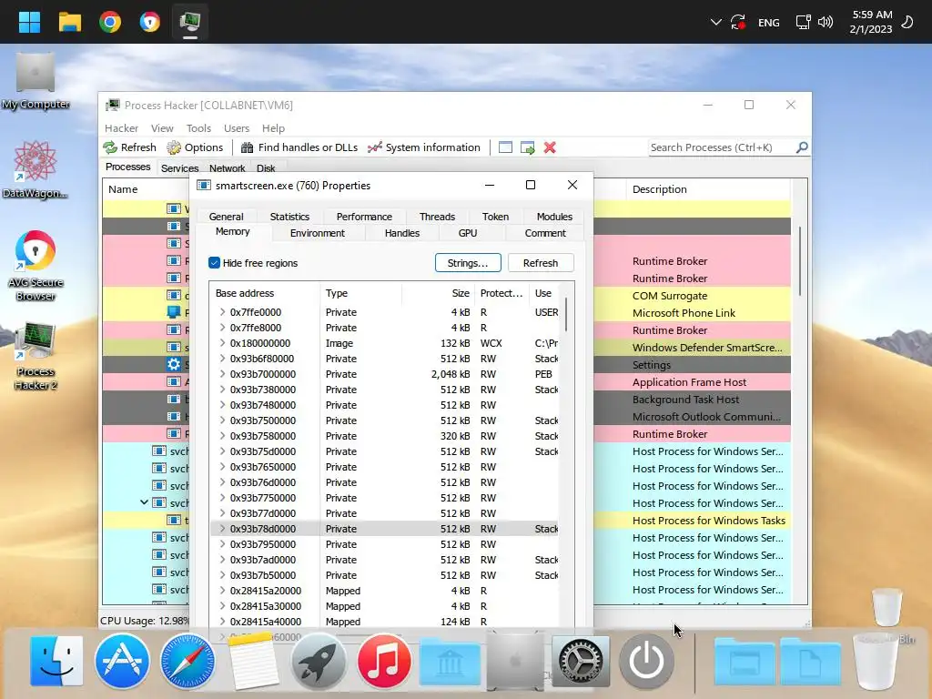
Task: Expand memory region 0x93b7b50000
Action: point(222,575)
